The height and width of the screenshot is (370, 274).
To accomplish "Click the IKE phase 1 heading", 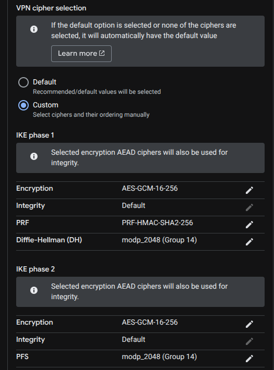I will 35,135.
